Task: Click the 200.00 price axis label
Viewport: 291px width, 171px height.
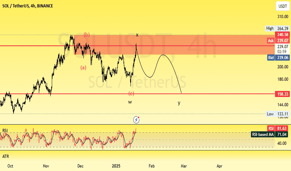Action: (283, 67)
